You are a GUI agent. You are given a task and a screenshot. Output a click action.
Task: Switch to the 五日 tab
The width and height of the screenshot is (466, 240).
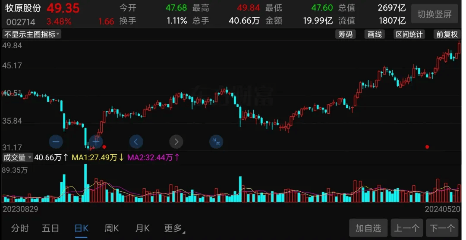tap(50, 228)
